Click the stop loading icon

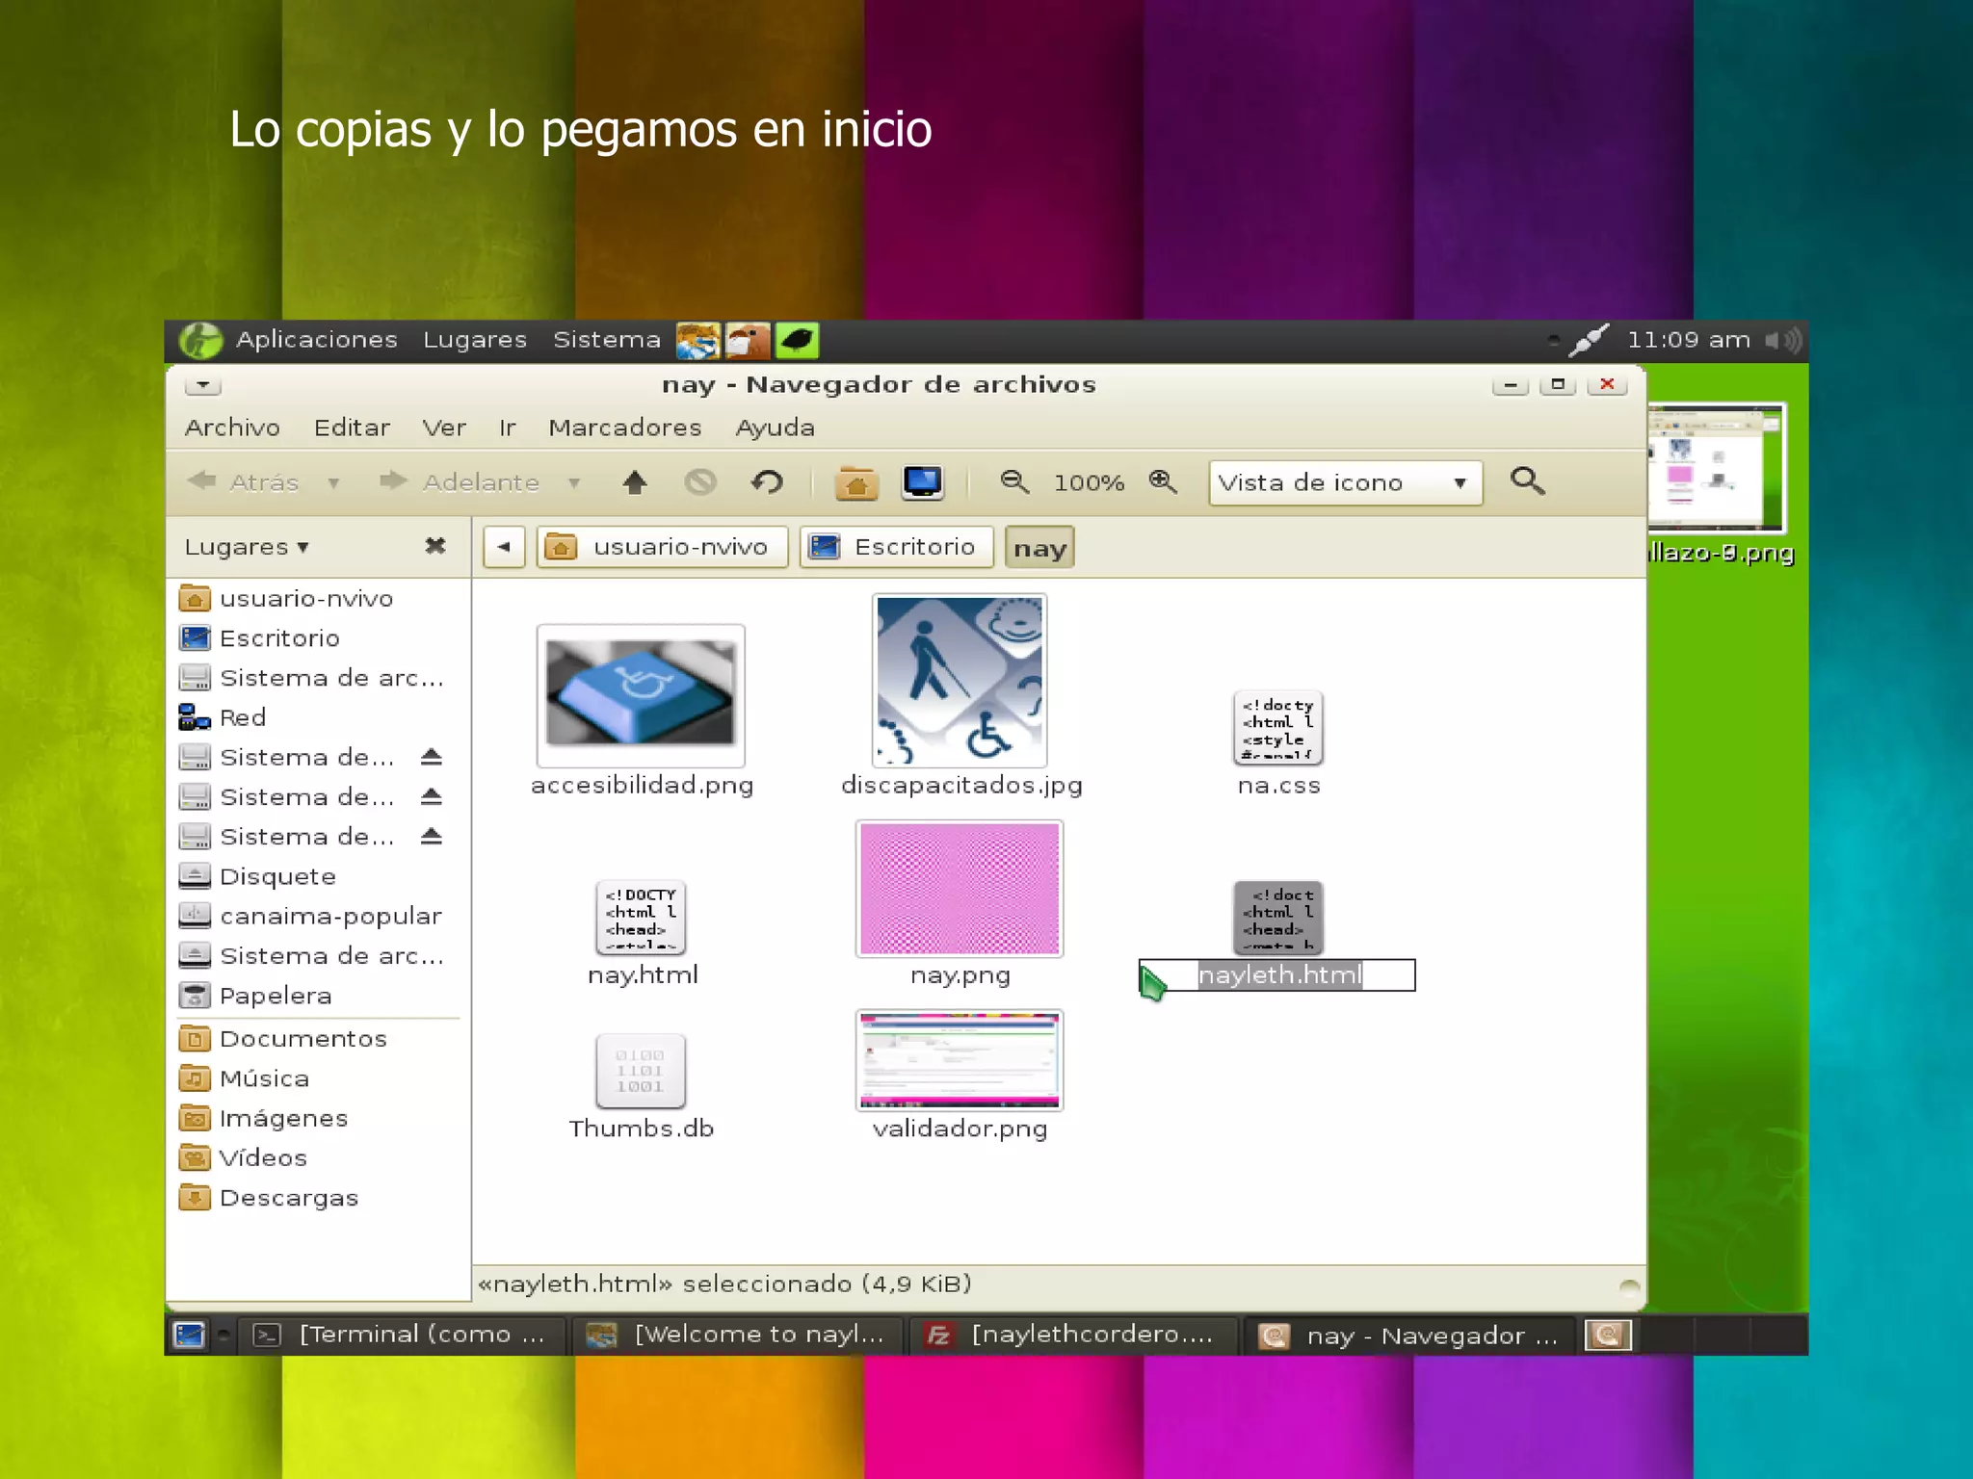(x=700, y=481)
